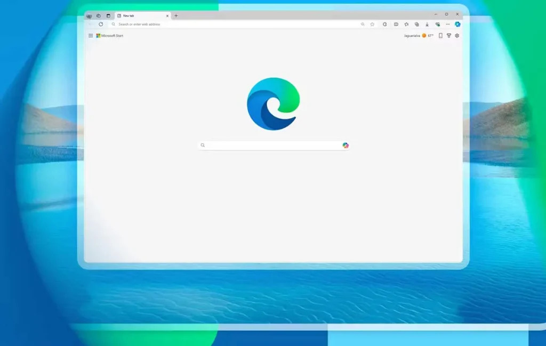Open the Tab actions menu icon
Image resolution: width=546 pixels, height=346 pixels.
click(108, 15)
